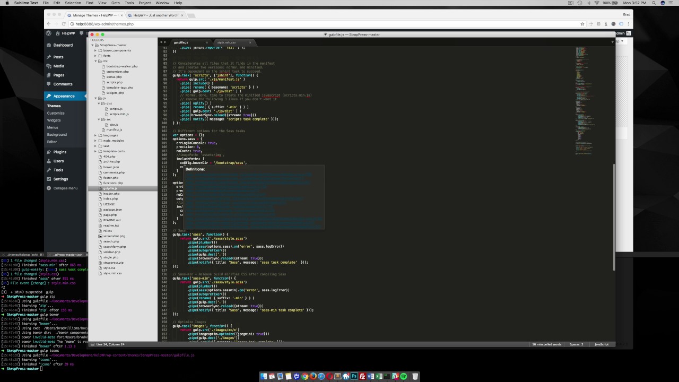Viewport: 679px width, 382px height.
Task: Expand the fonts folder
Action: tap(95, 56)
